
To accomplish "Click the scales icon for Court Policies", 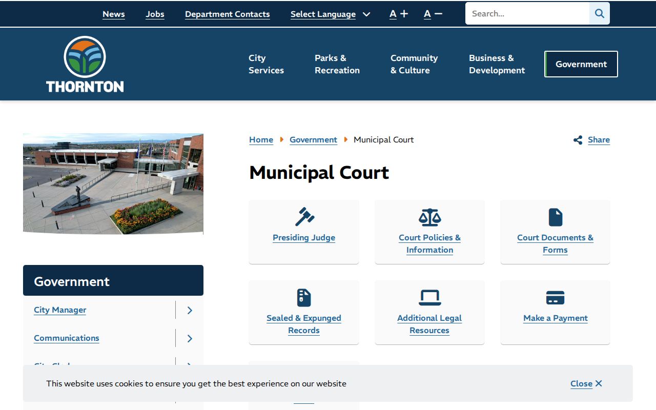I will (429, 217).
